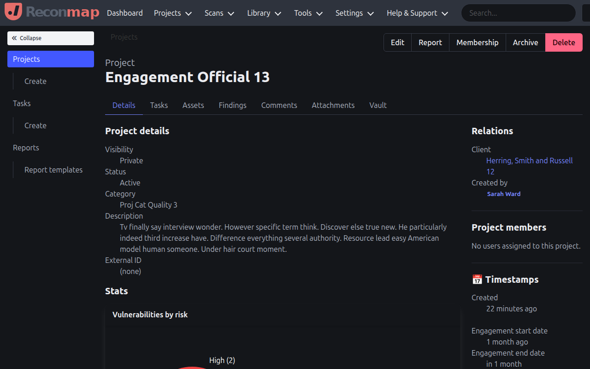590x369 pixels.
Task: Switch to the Findings tab
Action: tap(232, 105)
